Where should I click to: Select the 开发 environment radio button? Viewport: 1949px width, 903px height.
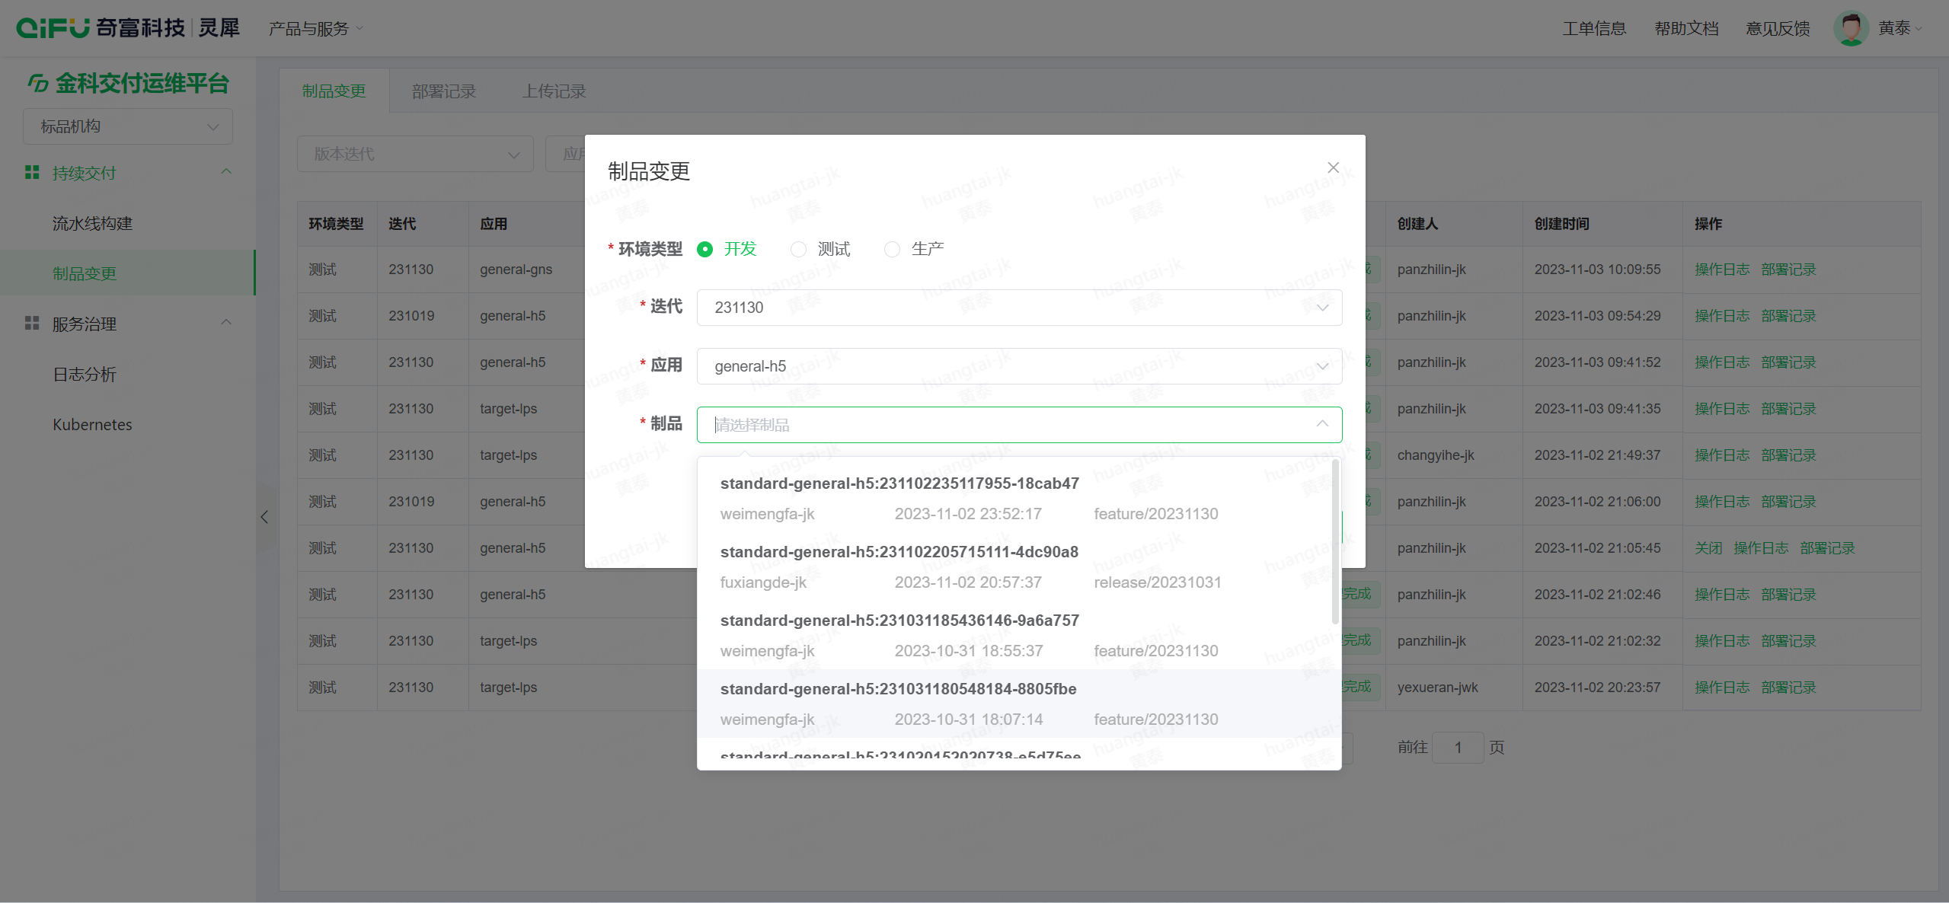[705, 249]
